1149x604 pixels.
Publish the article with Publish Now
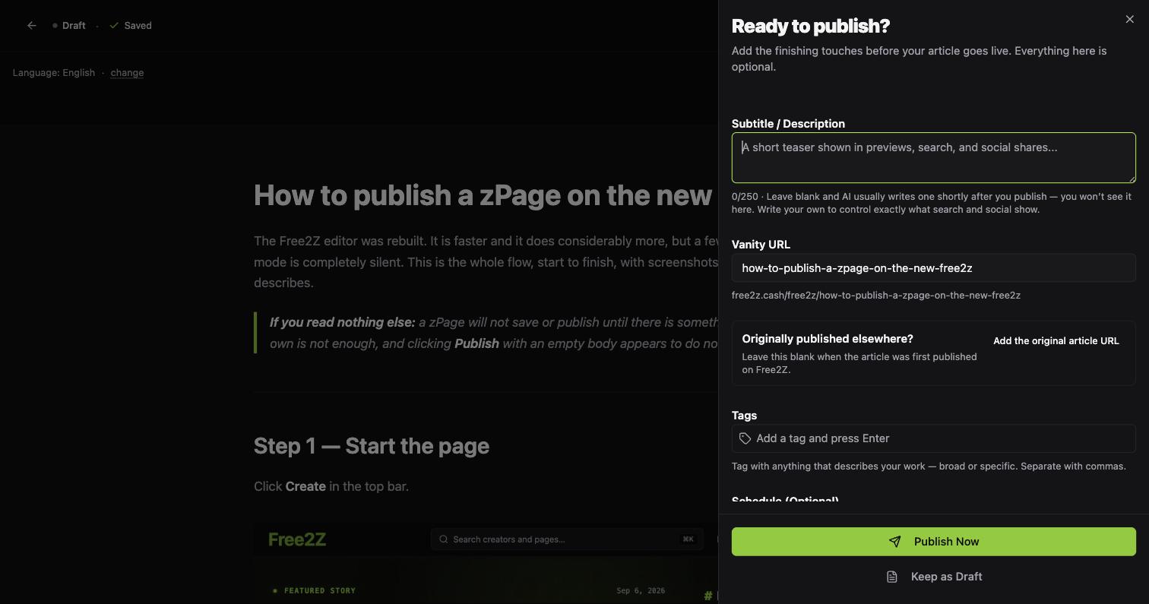[x=933, y=542]
